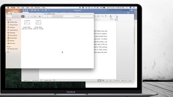Click sort icon in Word ribbon

click(x=103, y=16)
